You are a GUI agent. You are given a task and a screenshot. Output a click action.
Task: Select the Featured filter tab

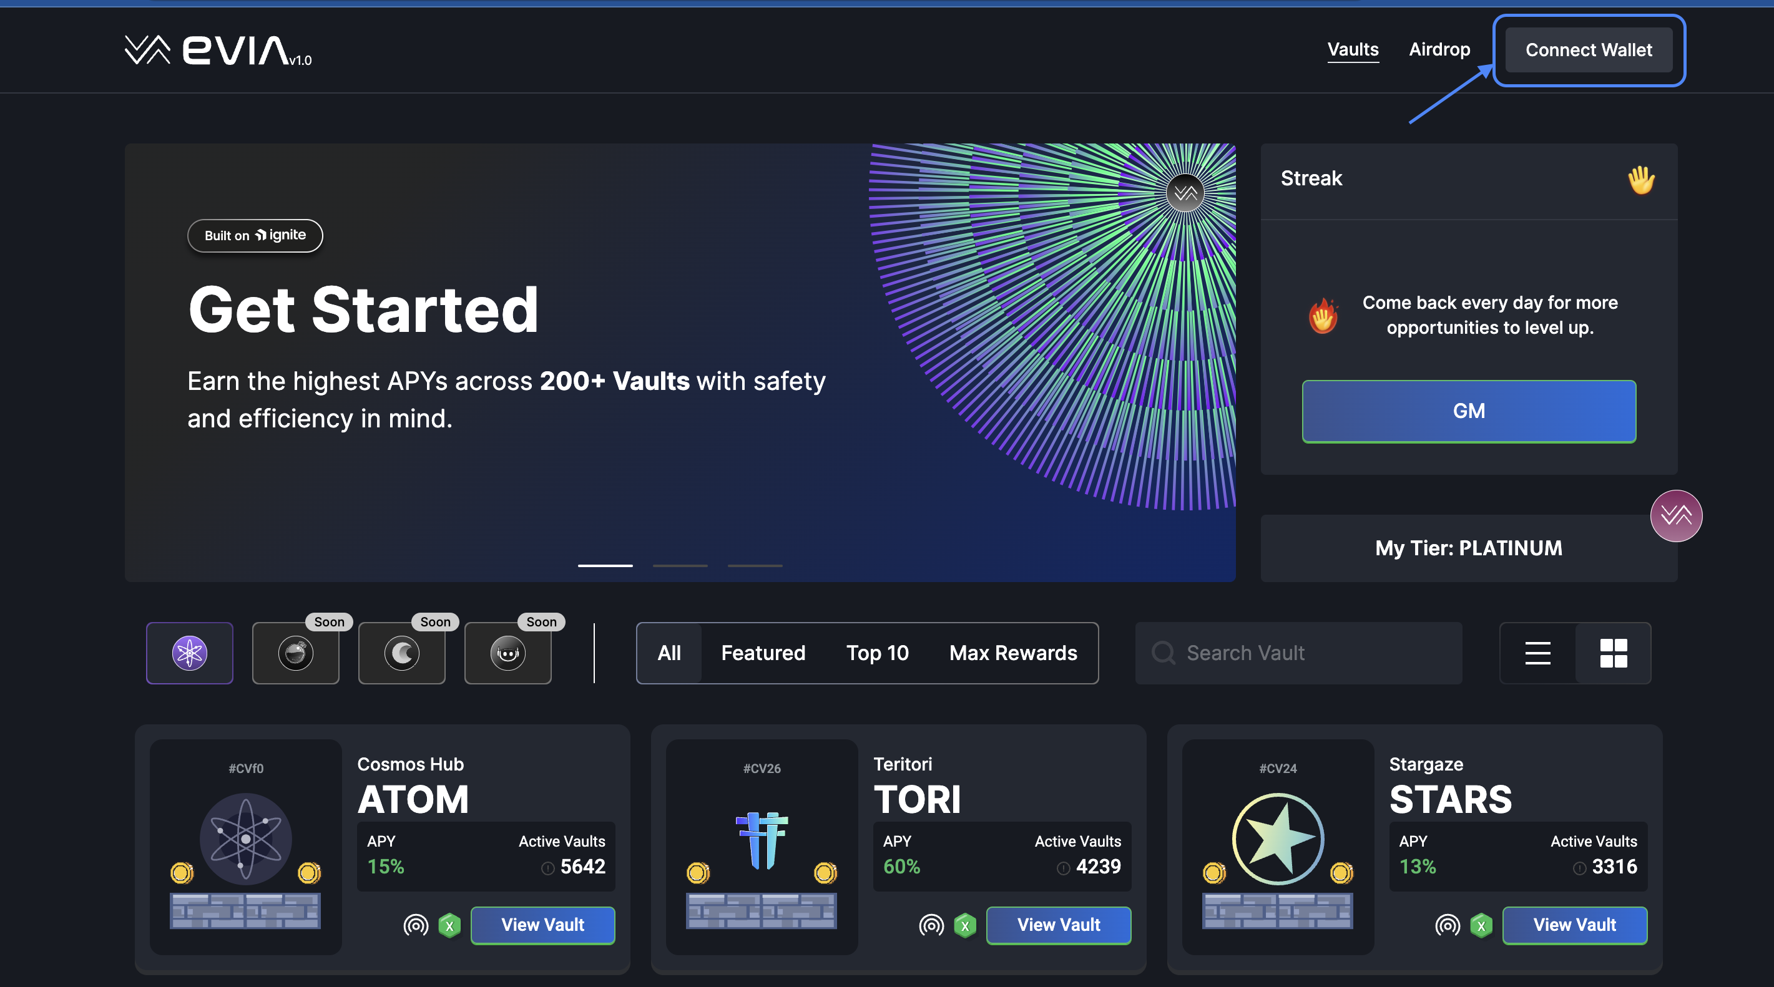click(762, 653)
